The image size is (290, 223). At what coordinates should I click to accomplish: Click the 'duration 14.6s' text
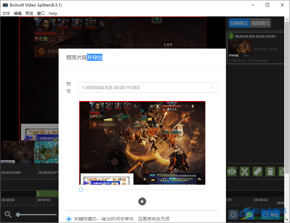(266, 49)
